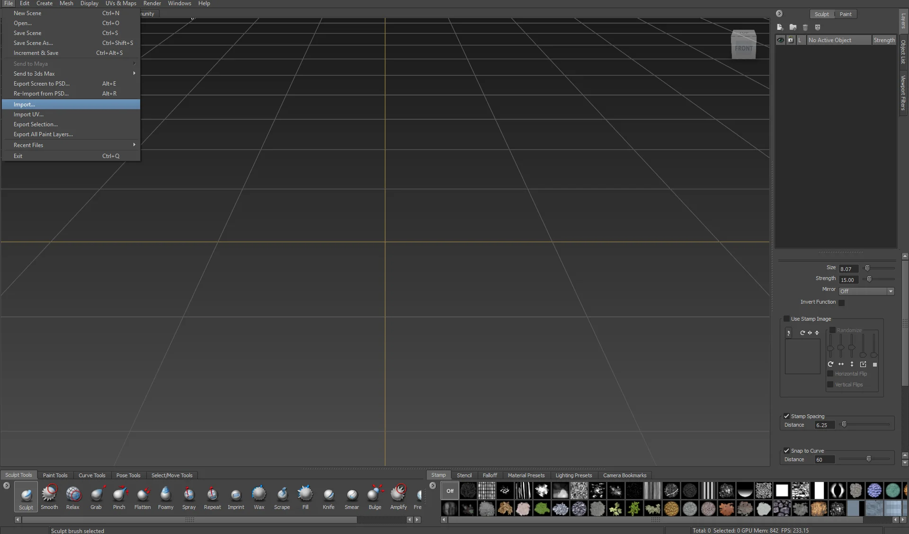Toggle Invert Function checkbox
Screen dimensions: 909x534
(x=841, y=303)
